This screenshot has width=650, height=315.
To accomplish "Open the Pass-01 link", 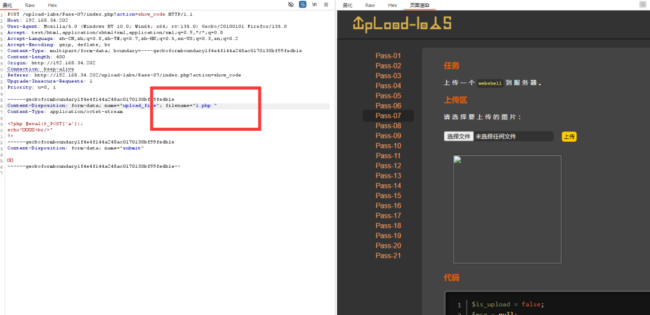I will coord(388,56).
